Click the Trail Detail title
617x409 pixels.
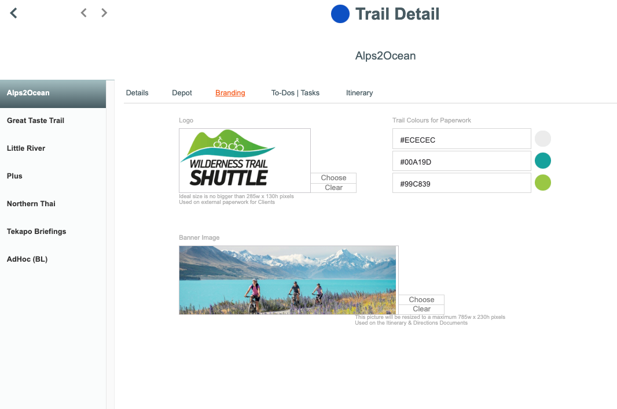coord(397,14)
